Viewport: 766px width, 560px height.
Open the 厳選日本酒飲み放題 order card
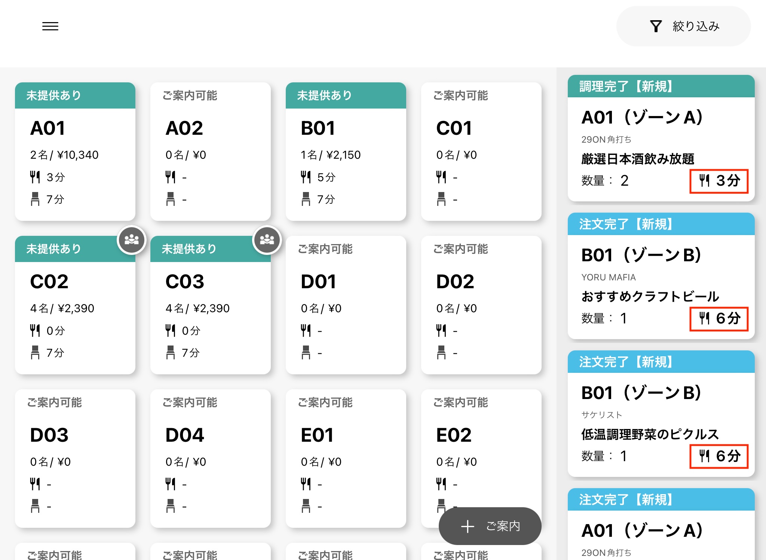[661, 138]
